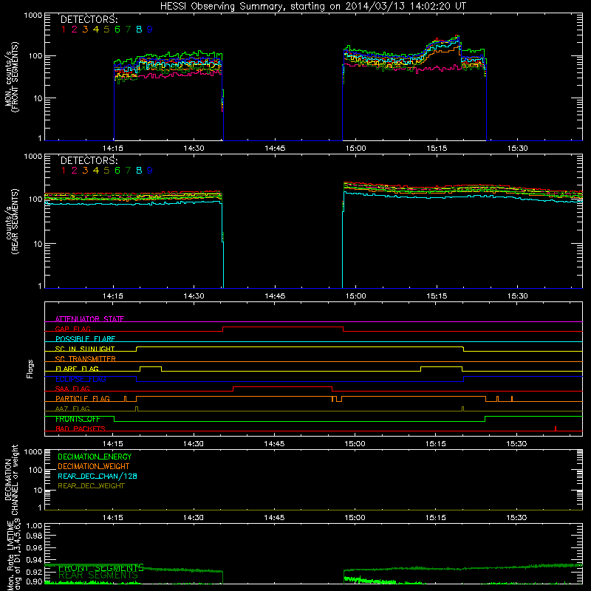Click the 0.94 tick on livetime axis

(34, 559)
